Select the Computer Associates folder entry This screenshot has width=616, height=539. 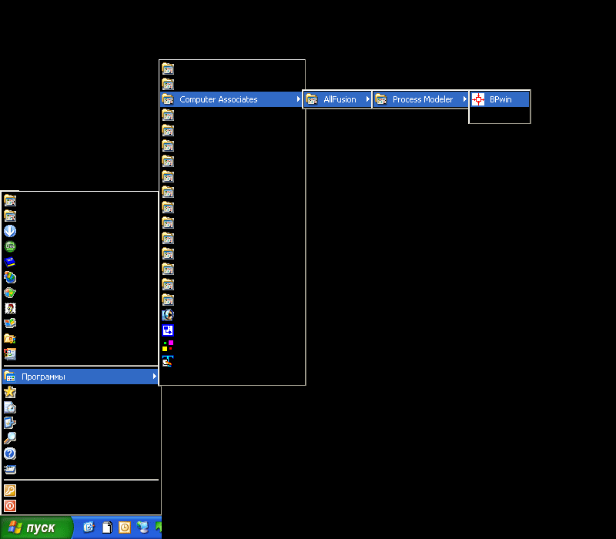point(231,99)
